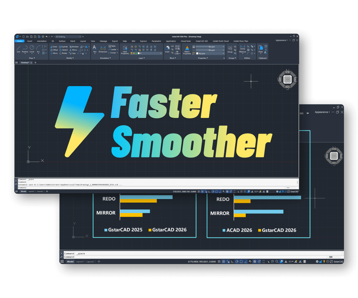Viewport: 358px width, 298px height.
Task: Click the Paste button in Clipboard panel
Action: pos(261,49)
